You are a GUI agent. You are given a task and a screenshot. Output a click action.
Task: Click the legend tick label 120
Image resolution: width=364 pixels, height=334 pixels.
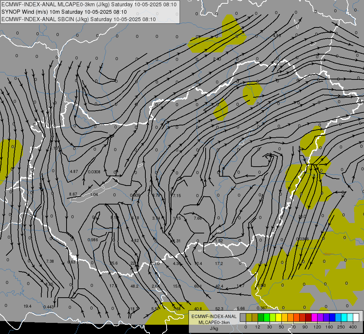[317, 327]
